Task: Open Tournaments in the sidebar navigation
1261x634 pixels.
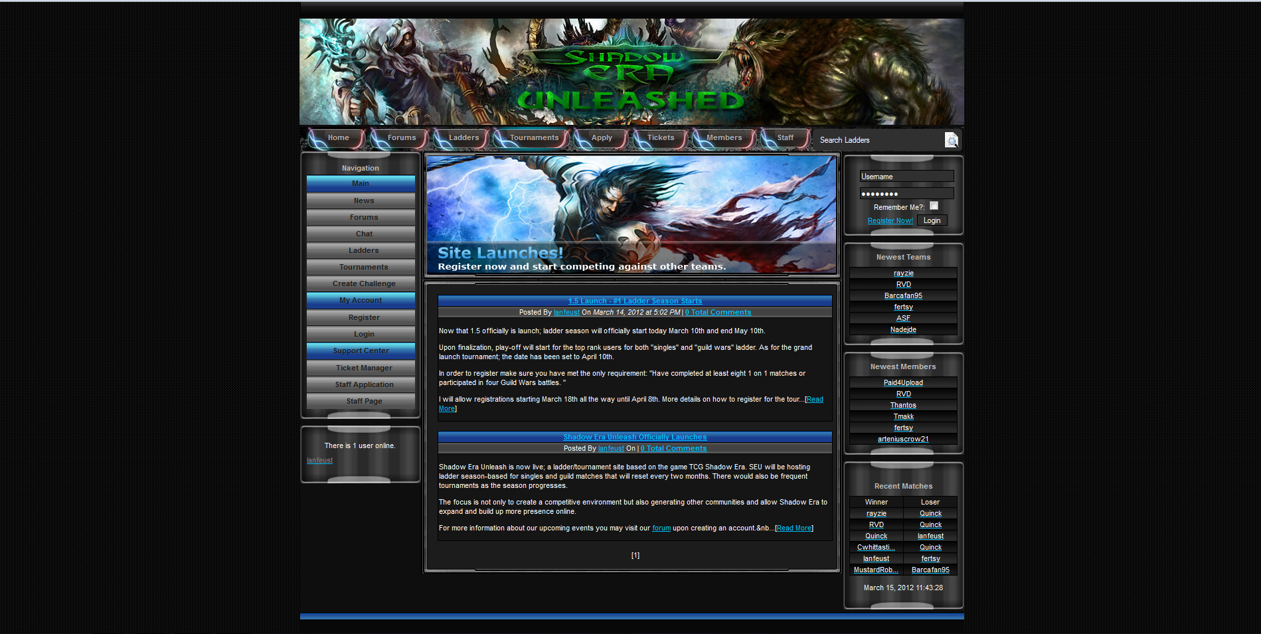Action: pyautogui.click(x=361, y=267)
